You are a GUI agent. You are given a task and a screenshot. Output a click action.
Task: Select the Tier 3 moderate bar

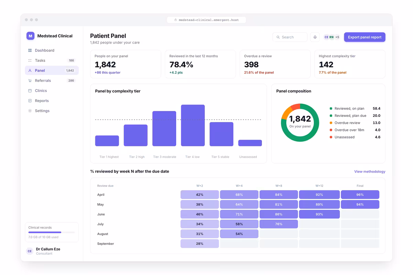(164, 129)
